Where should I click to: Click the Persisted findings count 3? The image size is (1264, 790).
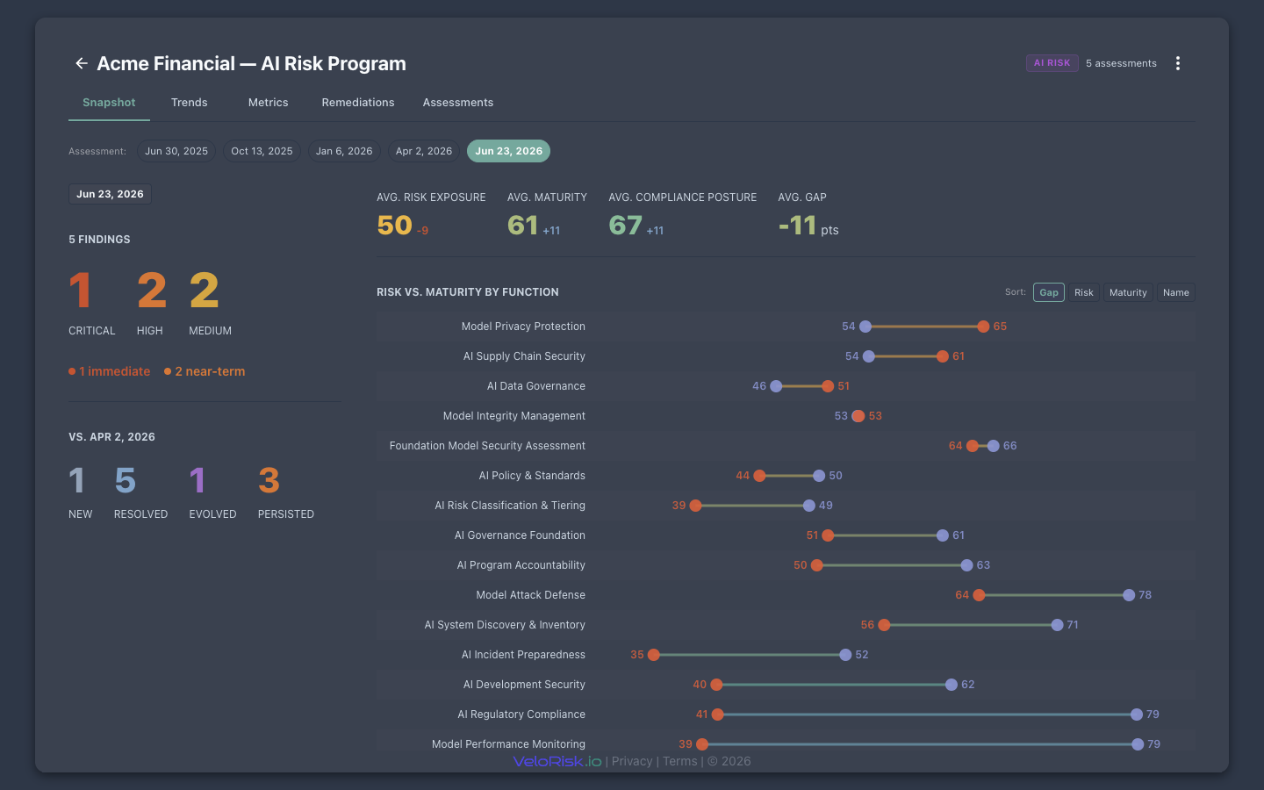pos(269,480)
